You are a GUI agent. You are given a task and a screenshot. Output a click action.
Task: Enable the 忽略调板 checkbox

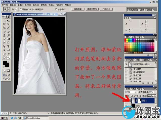click(56, 9)
